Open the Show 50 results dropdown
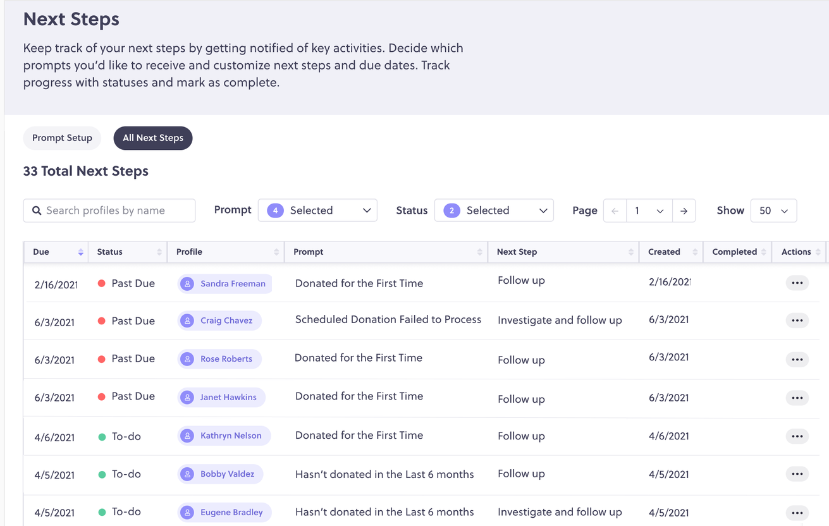Image resolution: width=829 pixels, height=526 pixels. [x=773, y=211]
